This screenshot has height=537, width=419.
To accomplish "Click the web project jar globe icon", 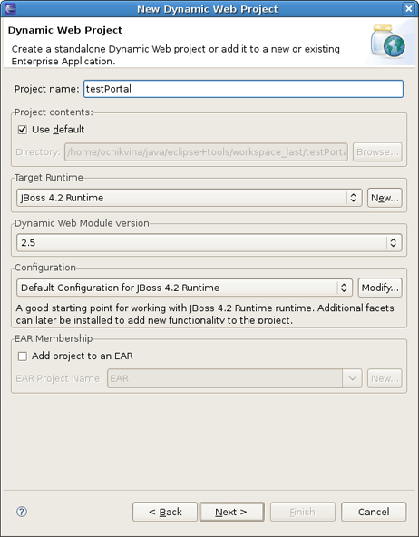I will coord(388,41).
